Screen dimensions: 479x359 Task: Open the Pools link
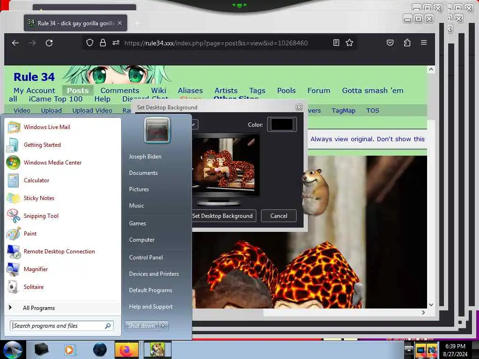(286, 91)
